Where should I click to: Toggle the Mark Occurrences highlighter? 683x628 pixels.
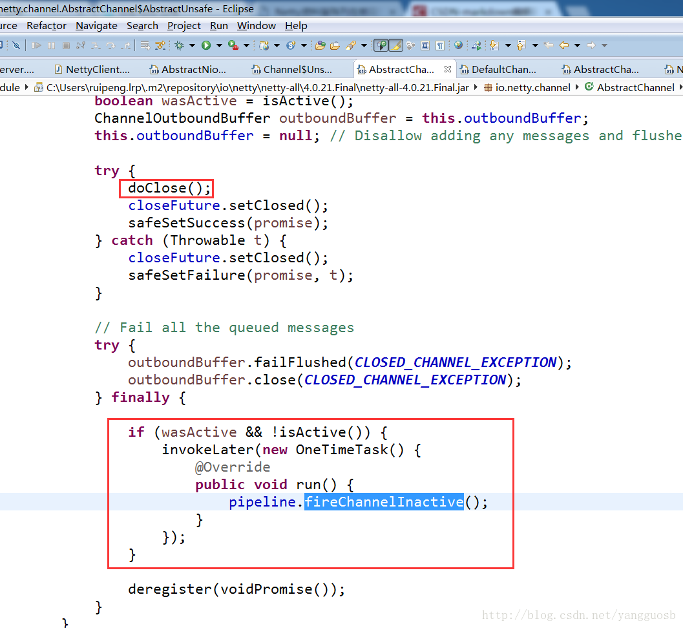pyautogui.click(x=396, y=45)
